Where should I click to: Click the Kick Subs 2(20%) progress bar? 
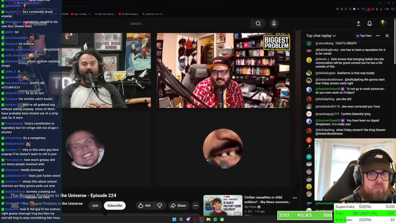tap(365, 220)
